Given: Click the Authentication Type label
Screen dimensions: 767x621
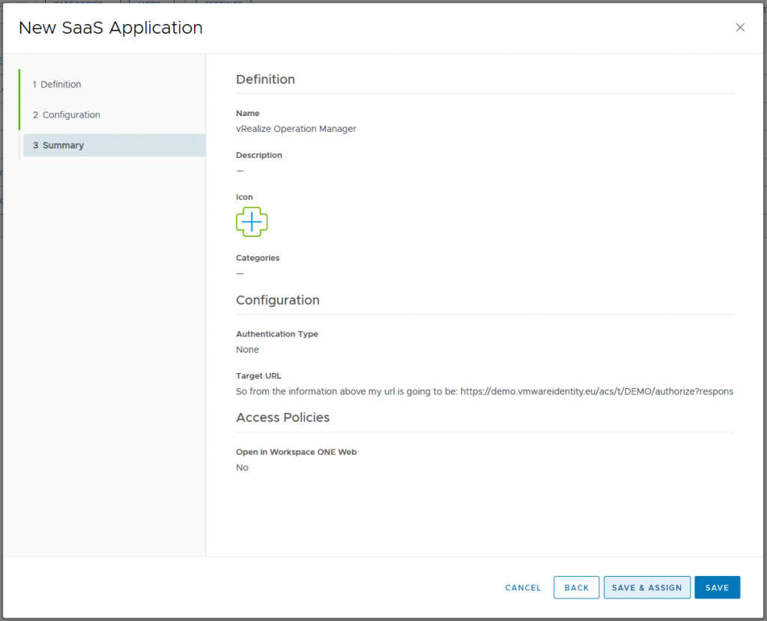Looking at the screenshot, I should (277, 334).
